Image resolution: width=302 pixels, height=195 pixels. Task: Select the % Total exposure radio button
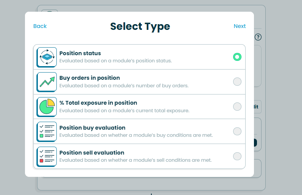click(237, 107)
